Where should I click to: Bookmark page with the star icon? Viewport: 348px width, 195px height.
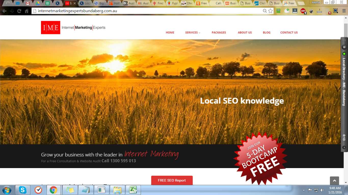click(270, 11)
